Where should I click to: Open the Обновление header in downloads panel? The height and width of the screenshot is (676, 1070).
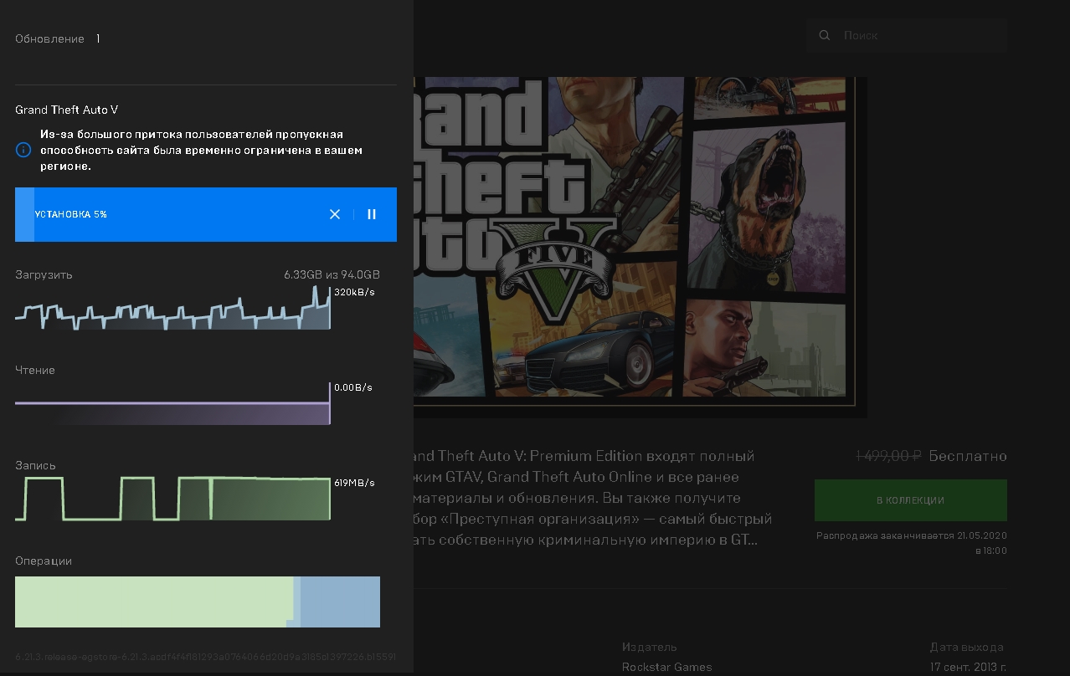point(49,38)
